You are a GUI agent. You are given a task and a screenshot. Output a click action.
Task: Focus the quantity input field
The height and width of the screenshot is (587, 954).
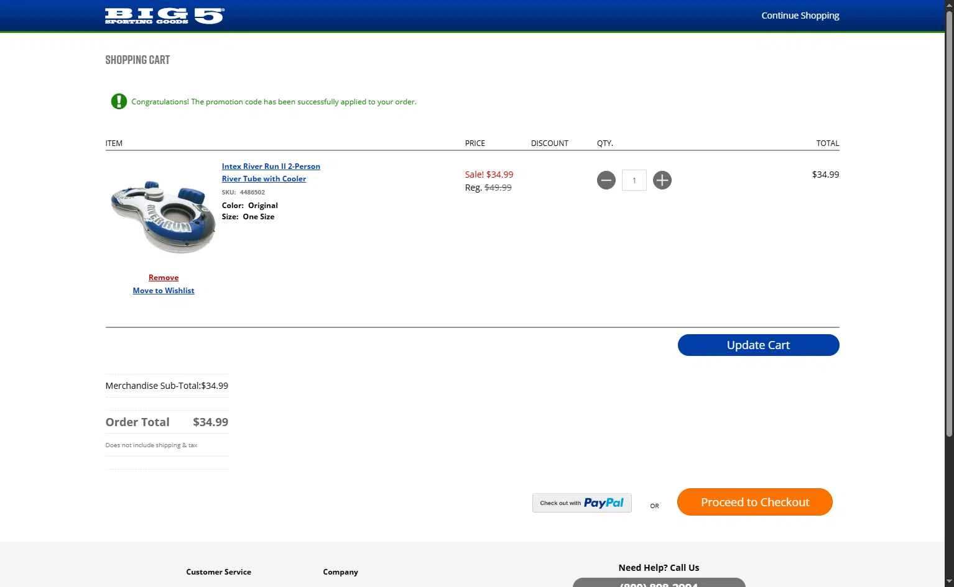[634, 180]
